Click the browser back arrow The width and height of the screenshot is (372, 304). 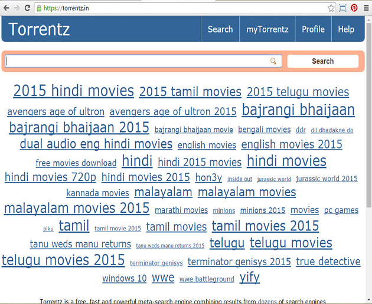[x=6, y=8]
